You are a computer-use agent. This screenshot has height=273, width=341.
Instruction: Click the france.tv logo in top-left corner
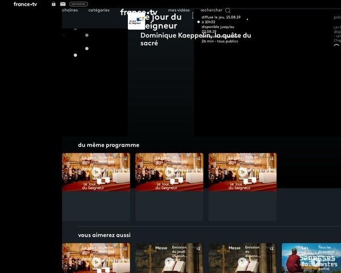click(26, 4)
